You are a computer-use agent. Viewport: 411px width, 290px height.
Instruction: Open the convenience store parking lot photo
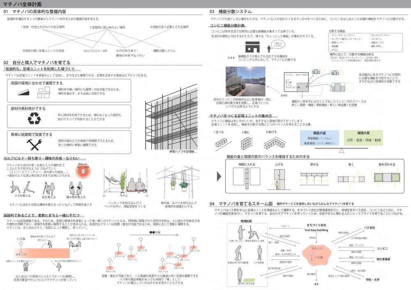(x=245, y=81)
